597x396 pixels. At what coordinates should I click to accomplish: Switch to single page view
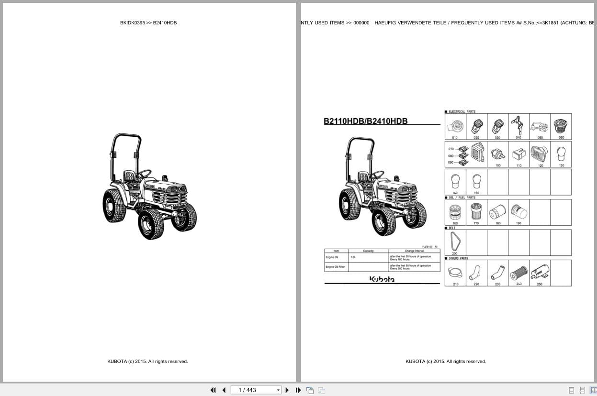tap(571, 390)
